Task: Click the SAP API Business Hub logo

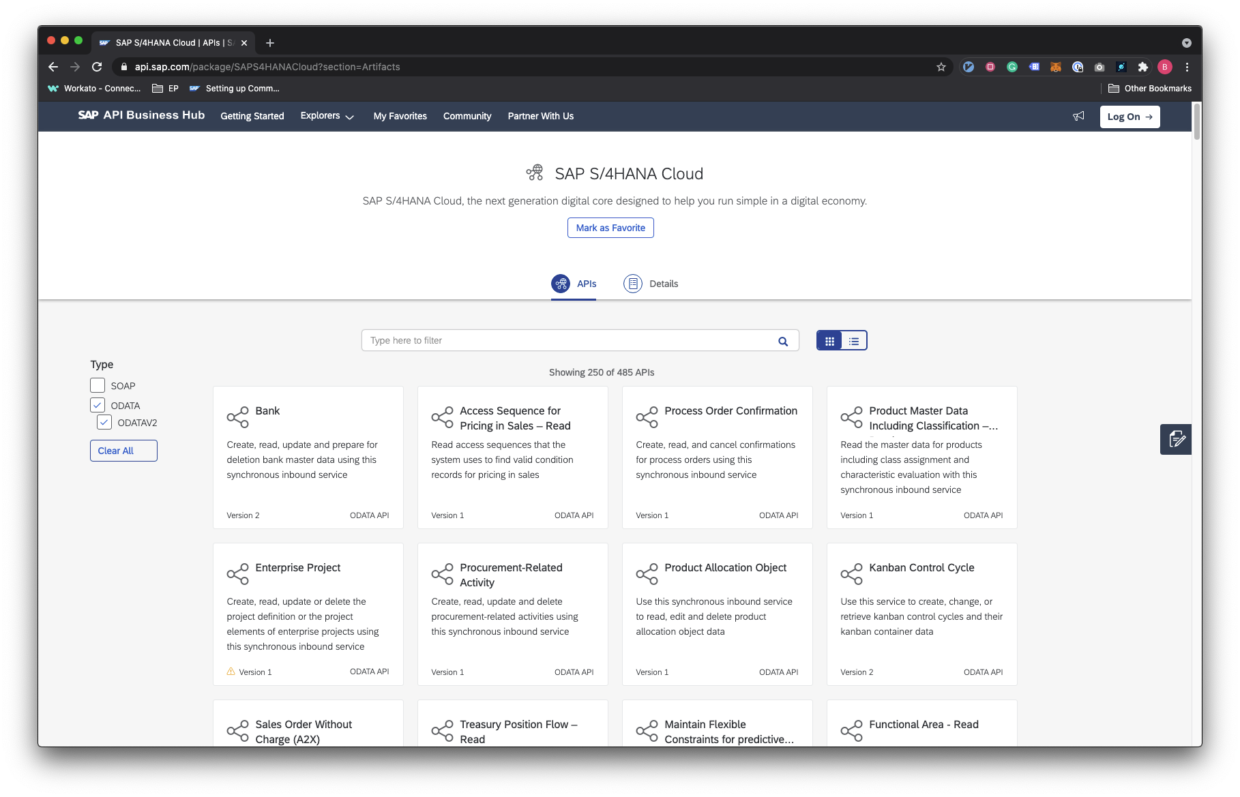Action: coord(141,115)
